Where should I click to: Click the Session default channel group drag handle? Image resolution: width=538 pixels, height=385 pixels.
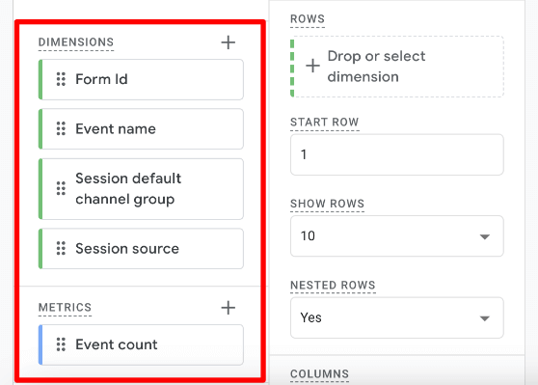tap(61, 188)
